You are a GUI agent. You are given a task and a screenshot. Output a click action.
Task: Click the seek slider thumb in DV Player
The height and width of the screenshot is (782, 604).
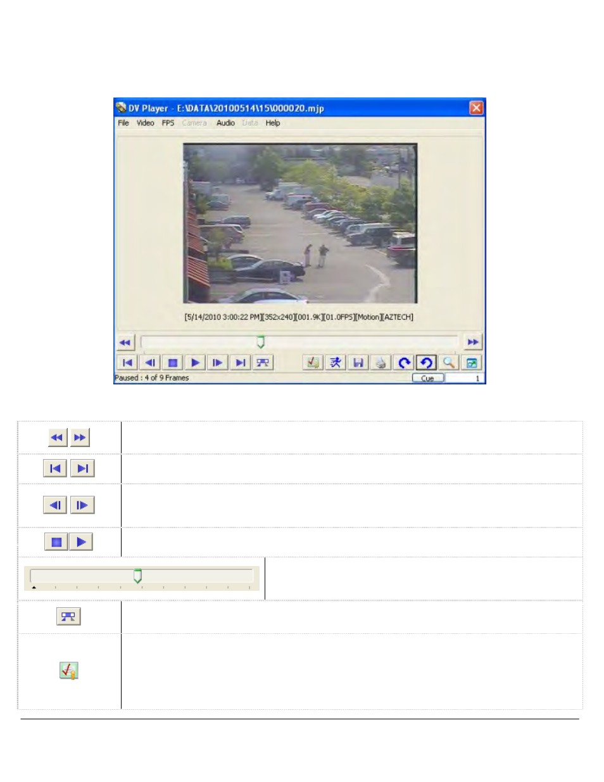pos(260,343)
